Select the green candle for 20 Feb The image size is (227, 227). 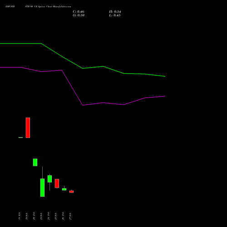pyautogui.click(x=35, y=162)
